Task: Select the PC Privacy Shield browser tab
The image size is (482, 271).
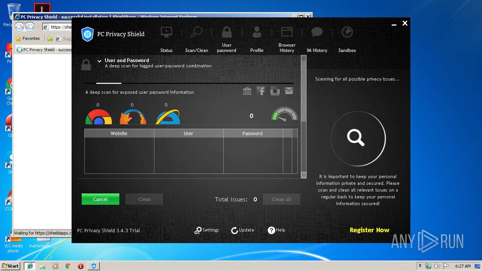Action: pos(44,50)
